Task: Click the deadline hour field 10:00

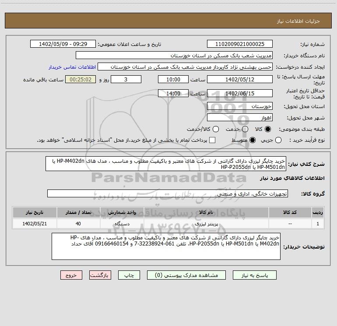Action: point(173,79)
